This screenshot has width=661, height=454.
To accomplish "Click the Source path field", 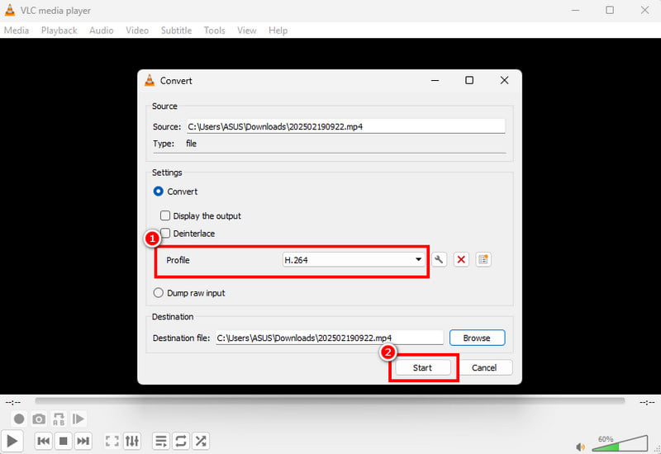I will click(x=345, y=126).
